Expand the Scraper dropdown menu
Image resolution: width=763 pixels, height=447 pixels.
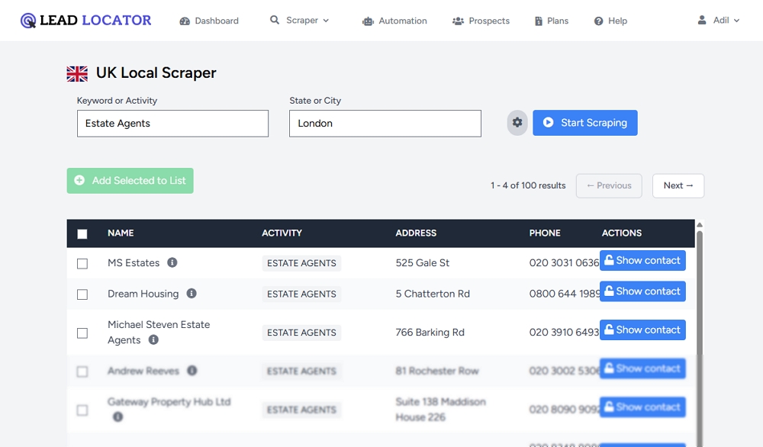(x=300, y=21)
